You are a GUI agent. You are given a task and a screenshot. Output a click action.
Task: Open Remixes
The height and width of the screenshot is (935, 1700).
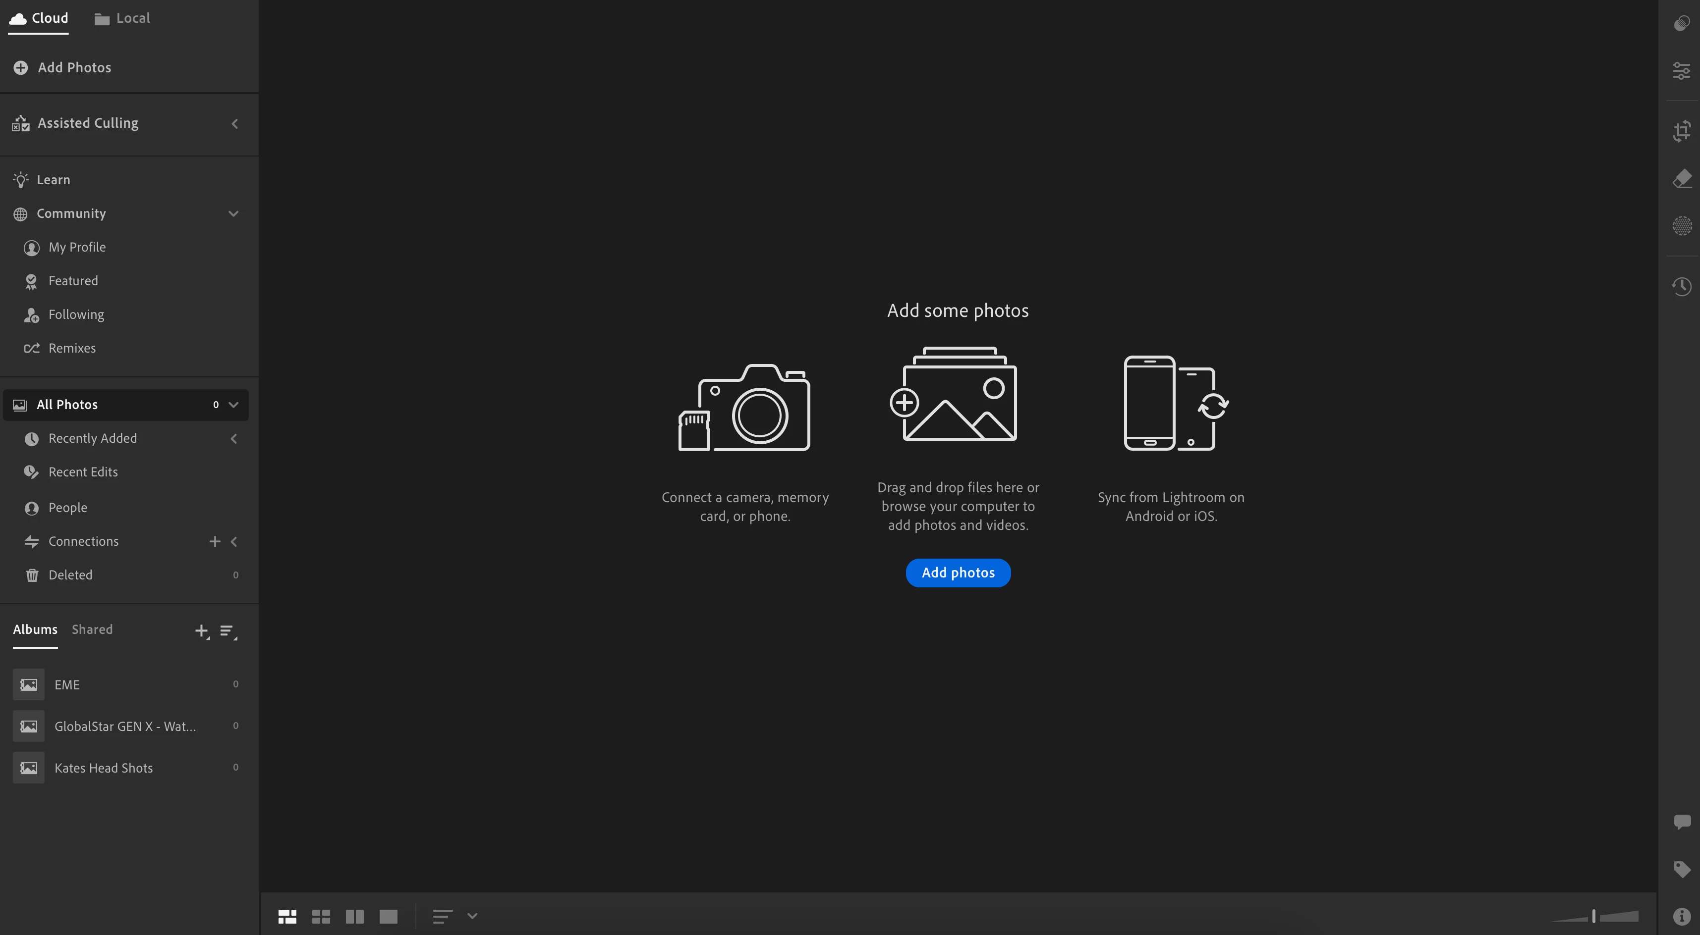click(x=72, y=348)
